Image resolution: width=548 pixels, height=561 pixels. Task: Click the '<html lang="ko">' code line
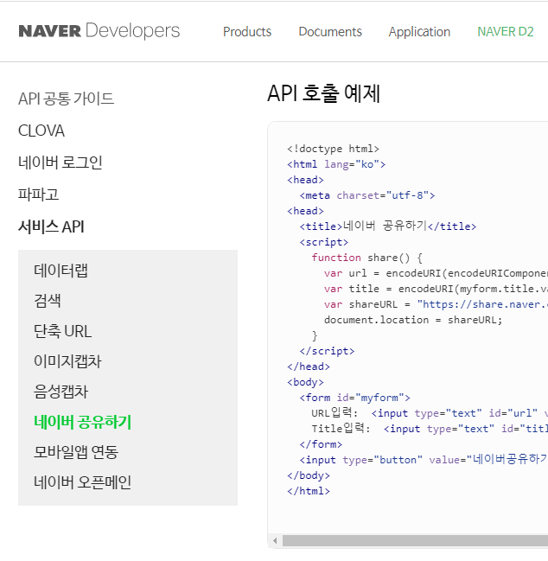[x=336, y=164]
